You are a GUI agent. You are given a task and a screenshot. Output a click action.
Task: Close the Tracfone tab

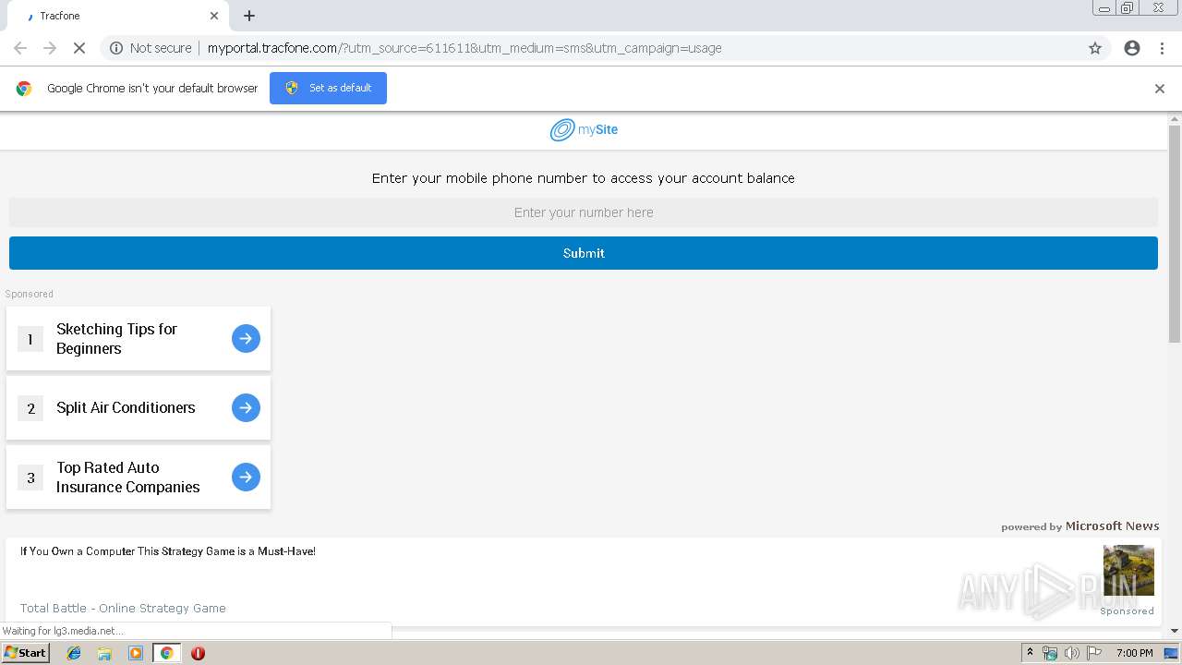click(x=214, y=16)
